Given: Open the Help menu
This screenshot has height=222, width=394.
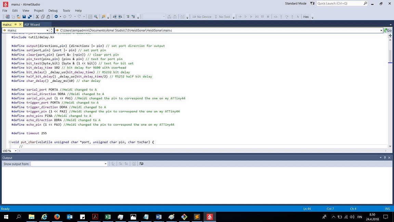Looking at the screenshot, I should click(78, 11).
